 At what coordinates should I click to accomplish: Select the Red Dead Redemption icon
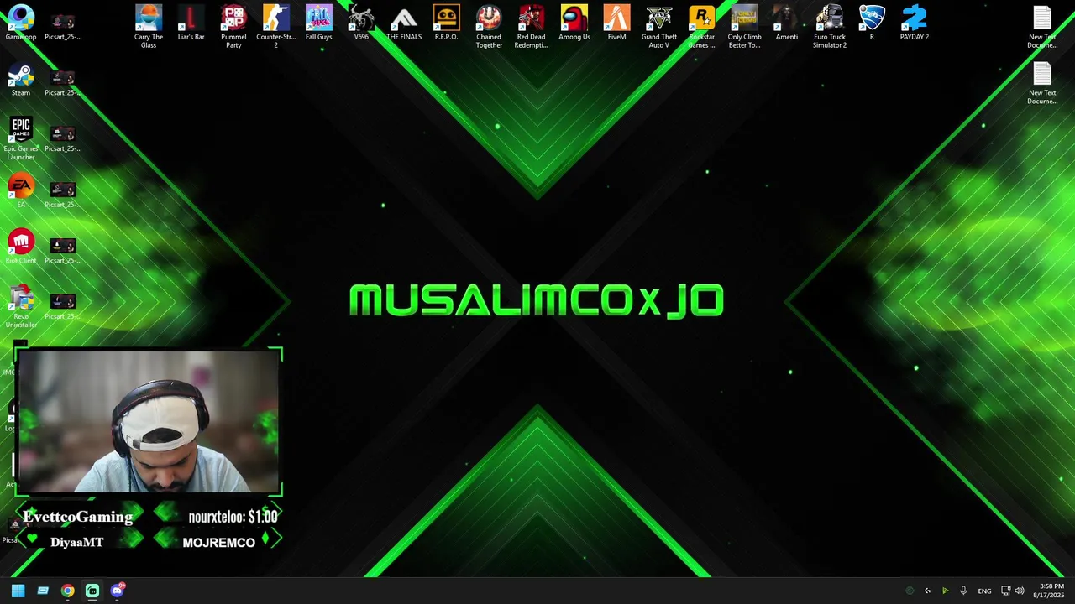531,27
